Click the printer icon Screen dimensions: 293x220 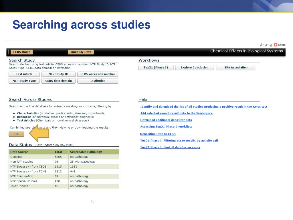(x=271, y=45)
